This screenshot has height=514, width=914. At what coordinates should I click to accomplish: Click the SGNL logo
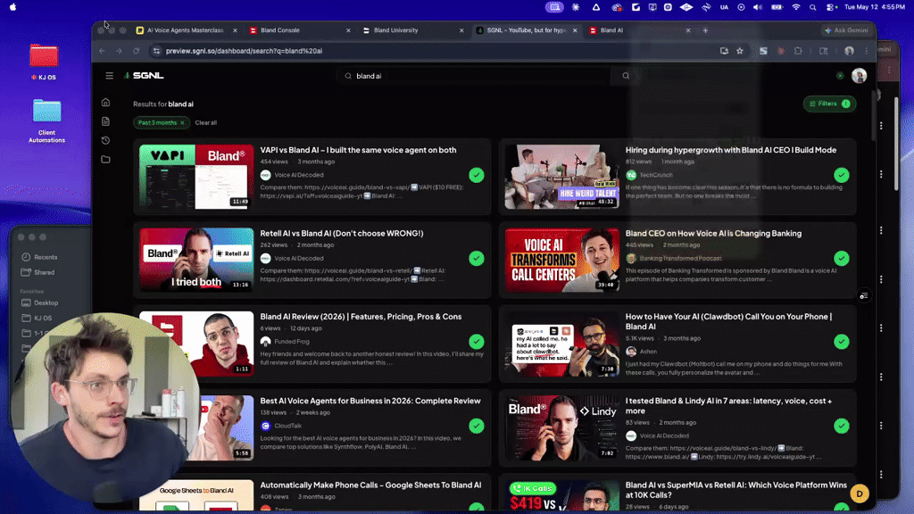144,76
